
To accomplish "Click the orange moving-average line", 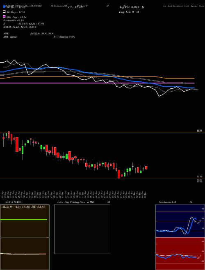I will (x=97, y=77).
